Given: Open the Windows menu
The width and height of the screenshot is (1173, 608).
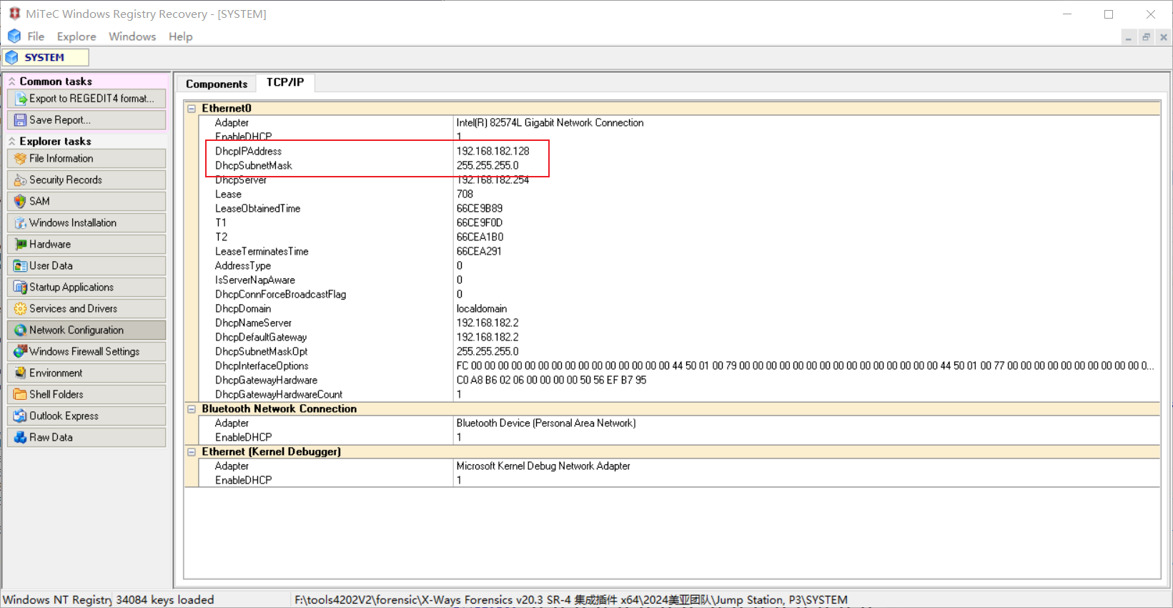Looking at the screenshot, I should pos(132,36).
